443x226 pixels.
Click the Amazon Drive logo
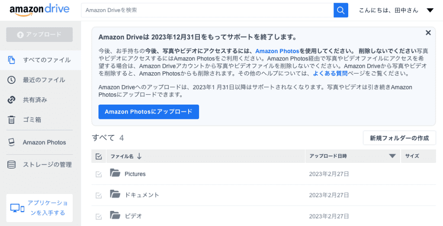[x=39, y=10]
